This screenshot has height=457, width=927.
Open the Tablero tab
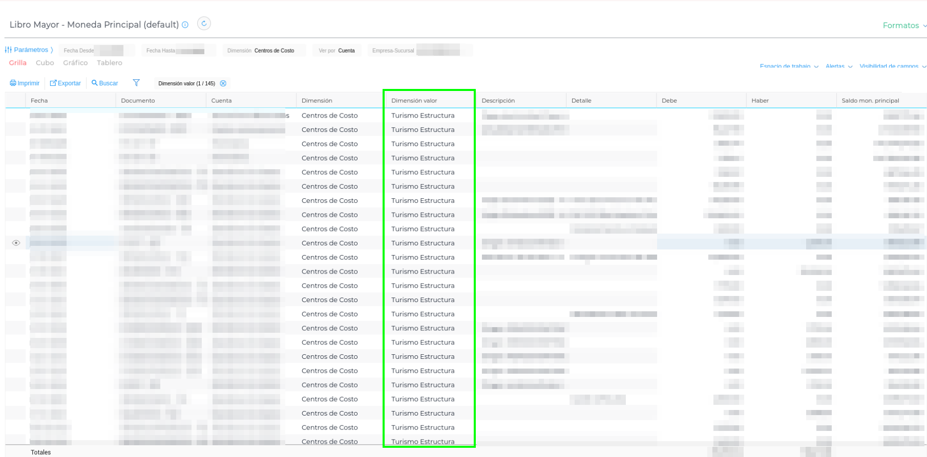[110, 63]
